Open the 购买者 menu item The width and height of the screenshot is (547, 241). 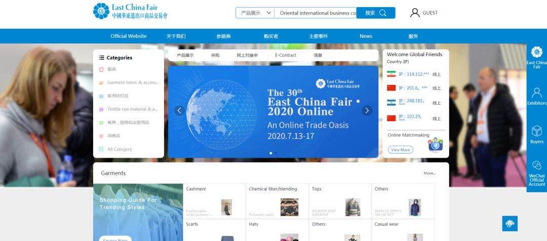[270, 36]
